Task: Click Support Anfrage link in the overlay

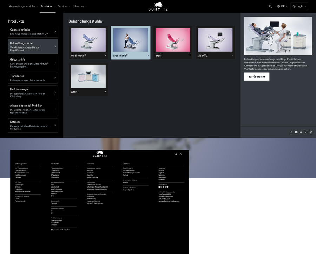Action: tap(92, 177)
